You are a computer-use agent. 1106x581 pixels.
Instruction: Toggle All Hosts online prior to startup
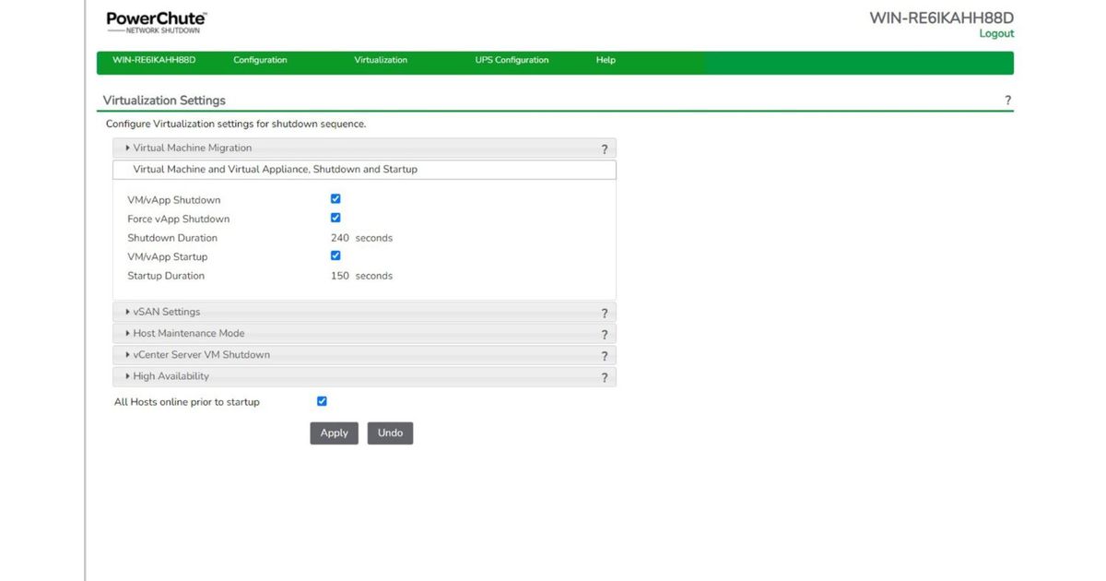[x=322, y=401]
